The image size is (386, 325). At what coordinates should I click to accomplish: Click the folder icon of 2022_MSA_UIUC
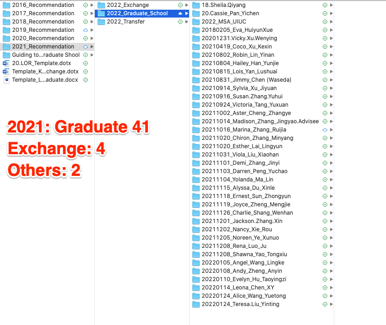(x=196, y=22)
